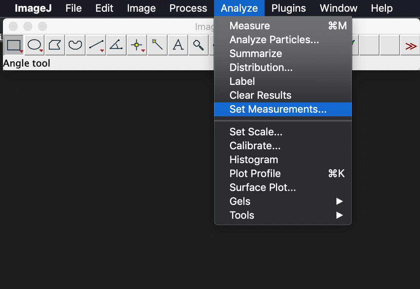Open the Set Scale... dialog
This screenshot has height=289, width=420.
click(x=256, y=132)
